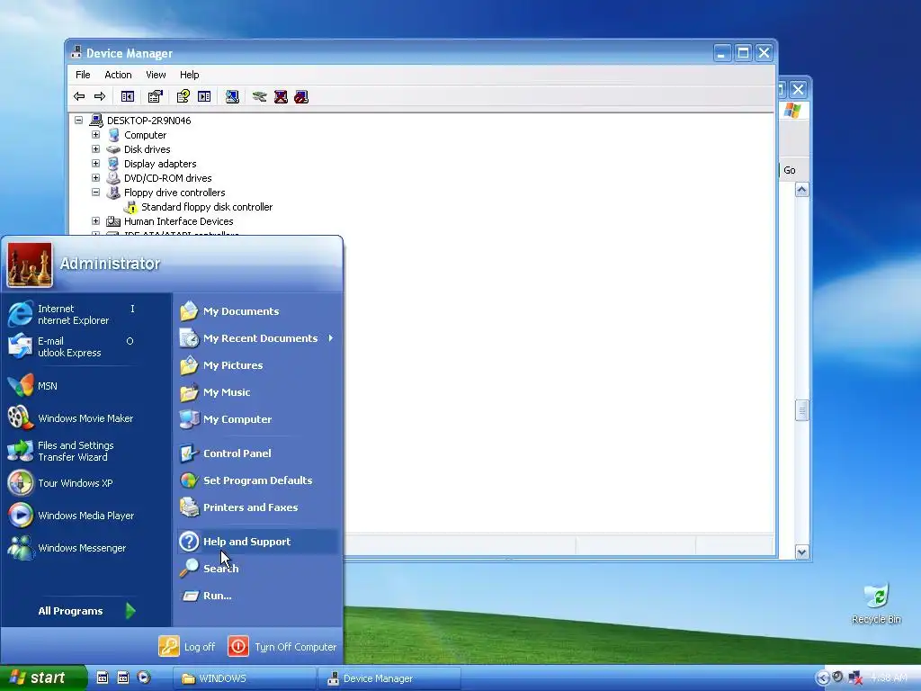
Task: Select the Floppy drive controllers label
Action: (x=174, y=193)
